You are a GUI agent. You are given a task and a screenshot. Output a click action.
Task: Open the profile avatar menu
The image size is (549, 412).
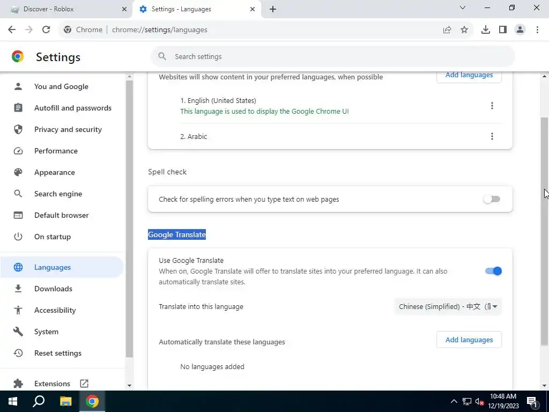pyautogui.click(x=520, y=30)
